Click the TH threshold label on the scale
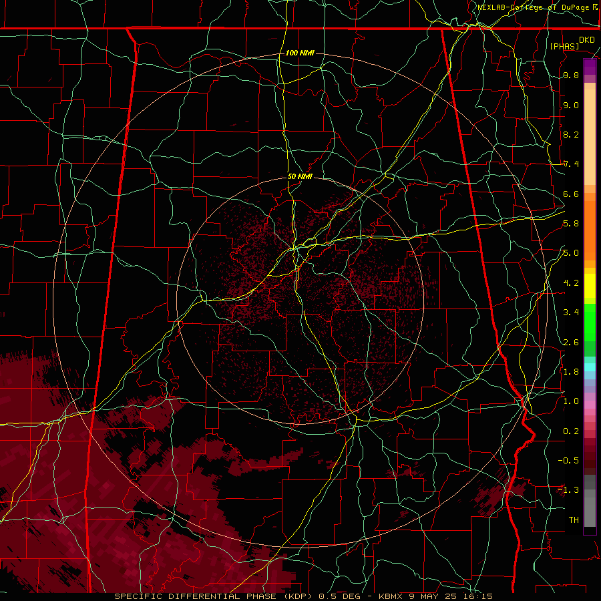Image resolution: width=601 pixels, height=601 pixels. 574,520
